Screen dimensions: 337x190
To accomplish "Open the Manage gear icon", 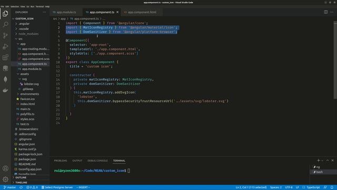I will 5,179.
